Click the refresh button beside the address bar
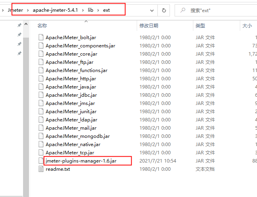The image size is (257, 197). 164,10
